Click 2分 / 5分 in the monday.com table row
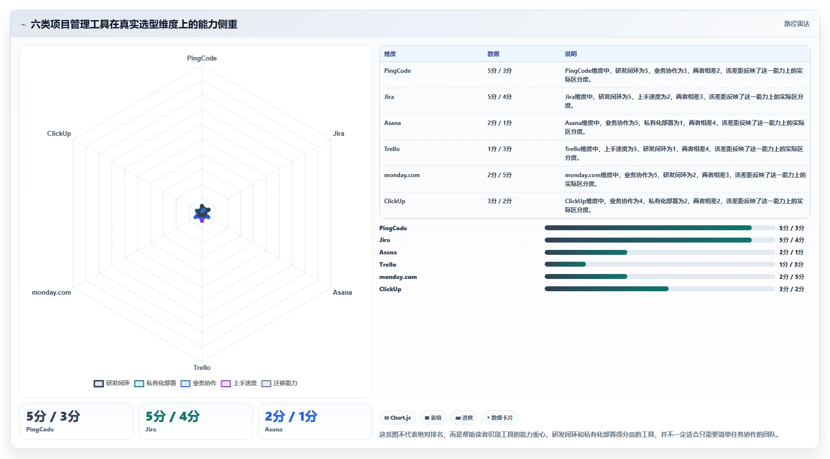Screen dimensions: 830x459 (x=500, y=175)
